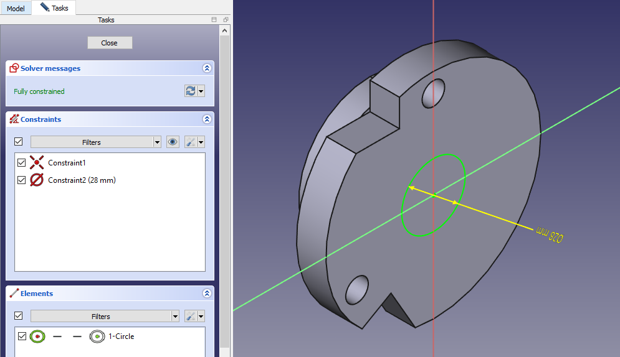
Task: Click the Constraint1 coincident constraint icon
Action: (37, 163)
